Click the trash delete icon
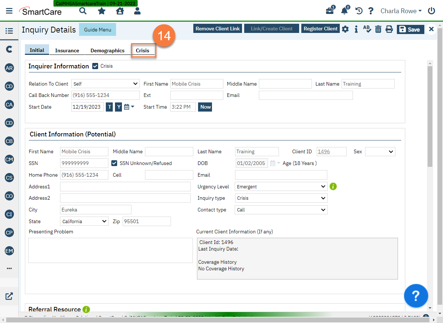The image size is (443, 323). [x=378, y=29]
